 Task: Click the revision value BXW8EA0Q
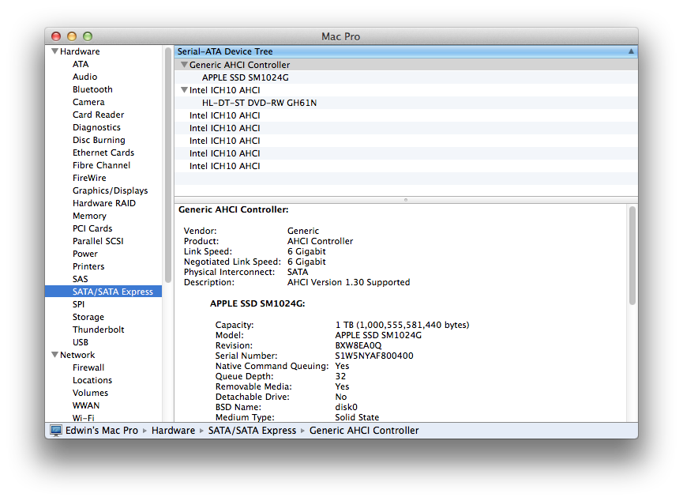(x=358, y=345)
